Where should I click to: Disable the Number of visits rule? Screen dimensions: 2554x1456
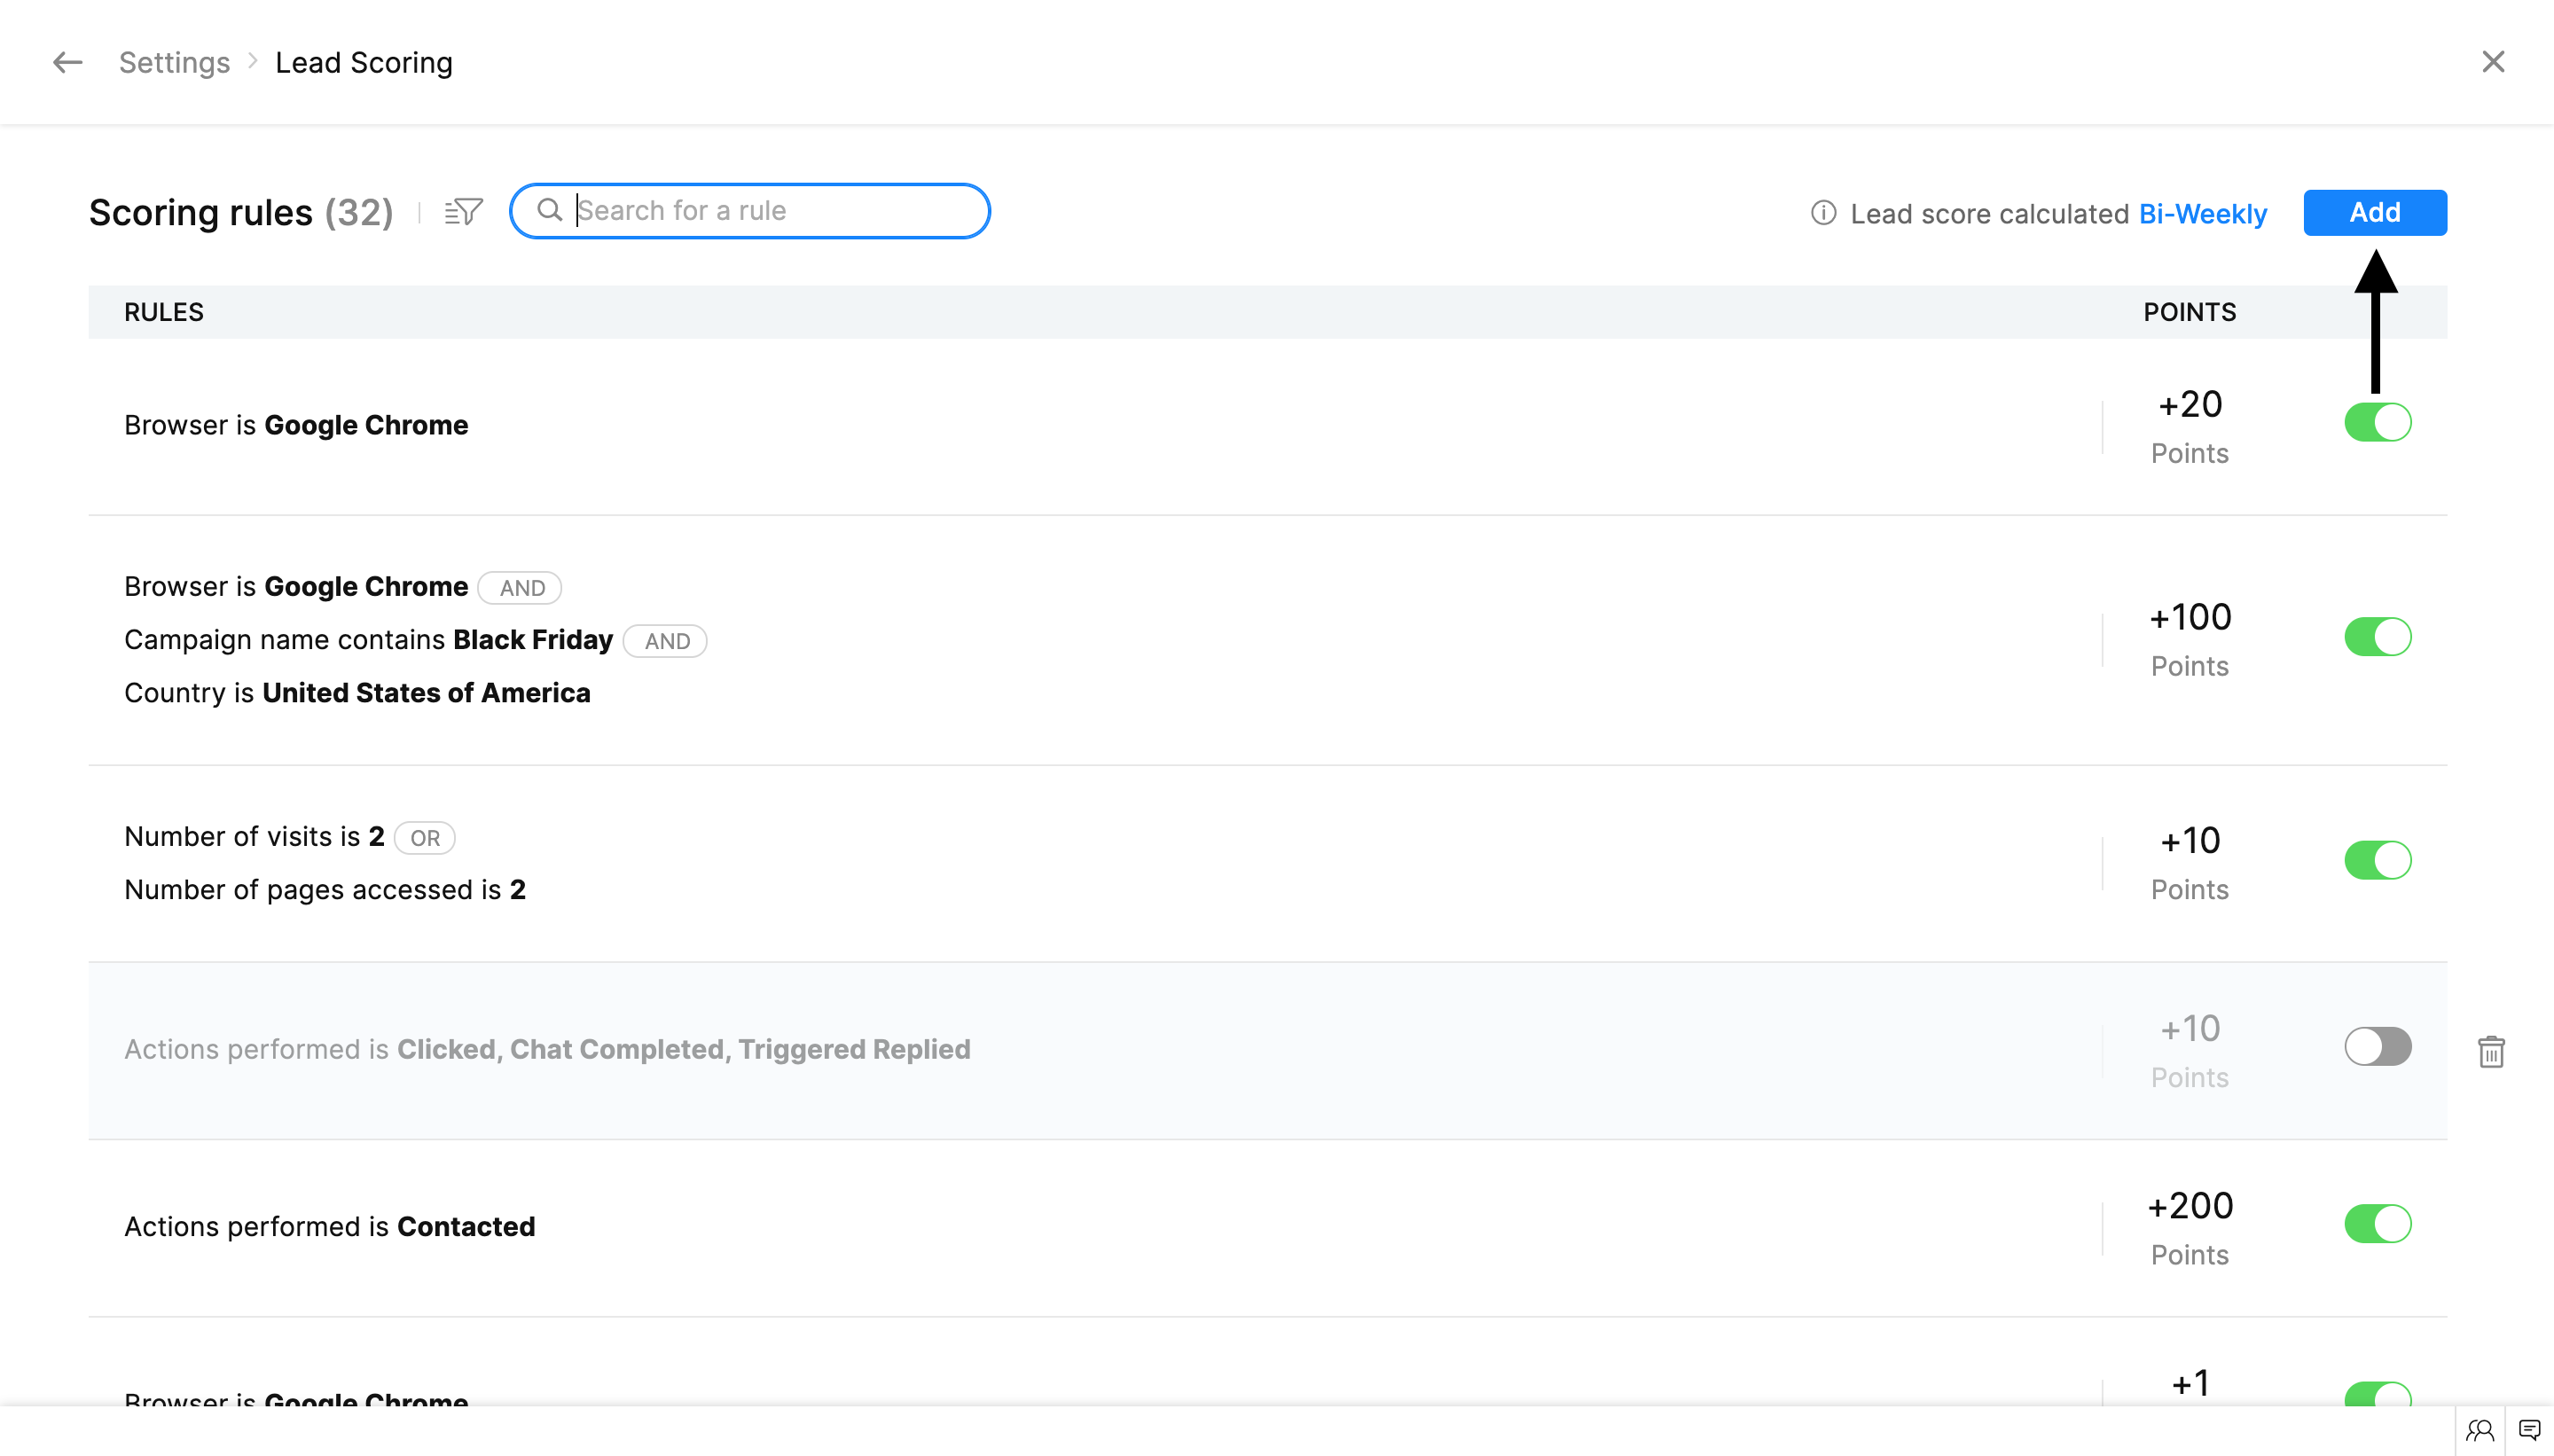[x=2377, y=860]
